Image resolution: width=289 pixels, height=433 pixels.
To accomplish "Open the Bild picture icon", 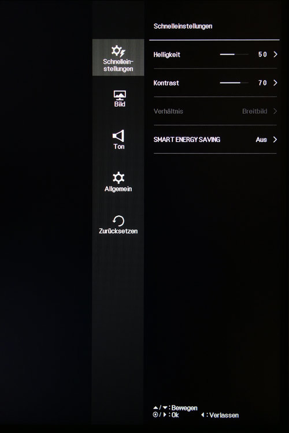I will [120, 95].
